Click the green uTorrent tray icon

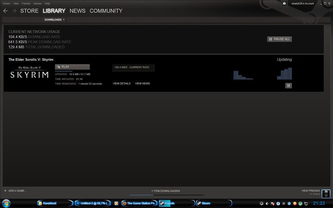[x=300, y=203]
